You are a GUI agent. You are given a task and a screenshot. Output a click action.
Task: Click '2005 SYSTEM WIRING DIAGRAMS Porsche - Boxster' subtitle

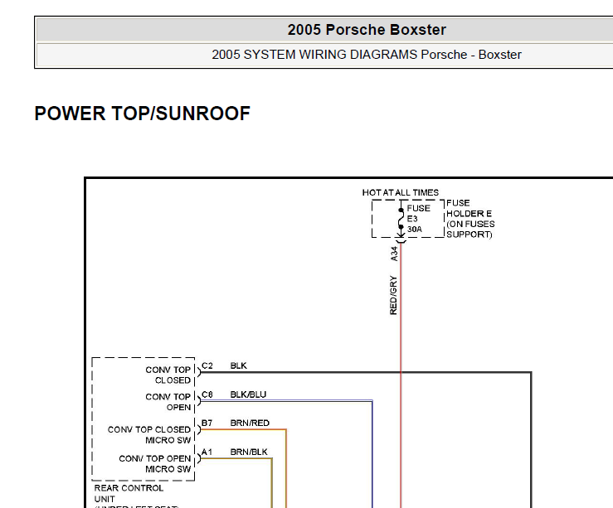367,55
